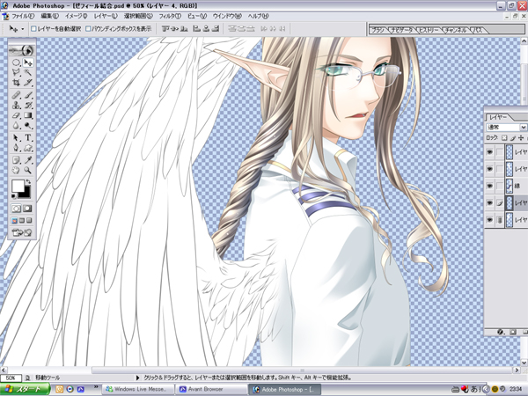Select the Magic Wand tool
Screen dimensions: 528x396
28,72
